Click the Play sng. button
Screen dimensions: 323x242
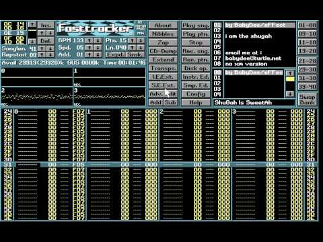(x=196, y=26)
